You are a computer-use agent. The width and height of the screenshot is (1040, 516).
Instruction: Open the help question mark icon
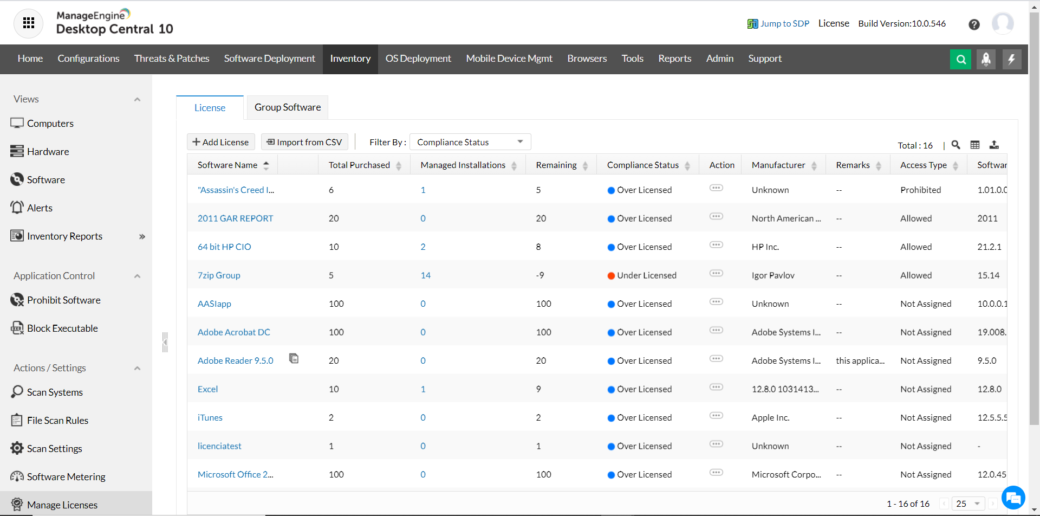[x=974, y=24]
